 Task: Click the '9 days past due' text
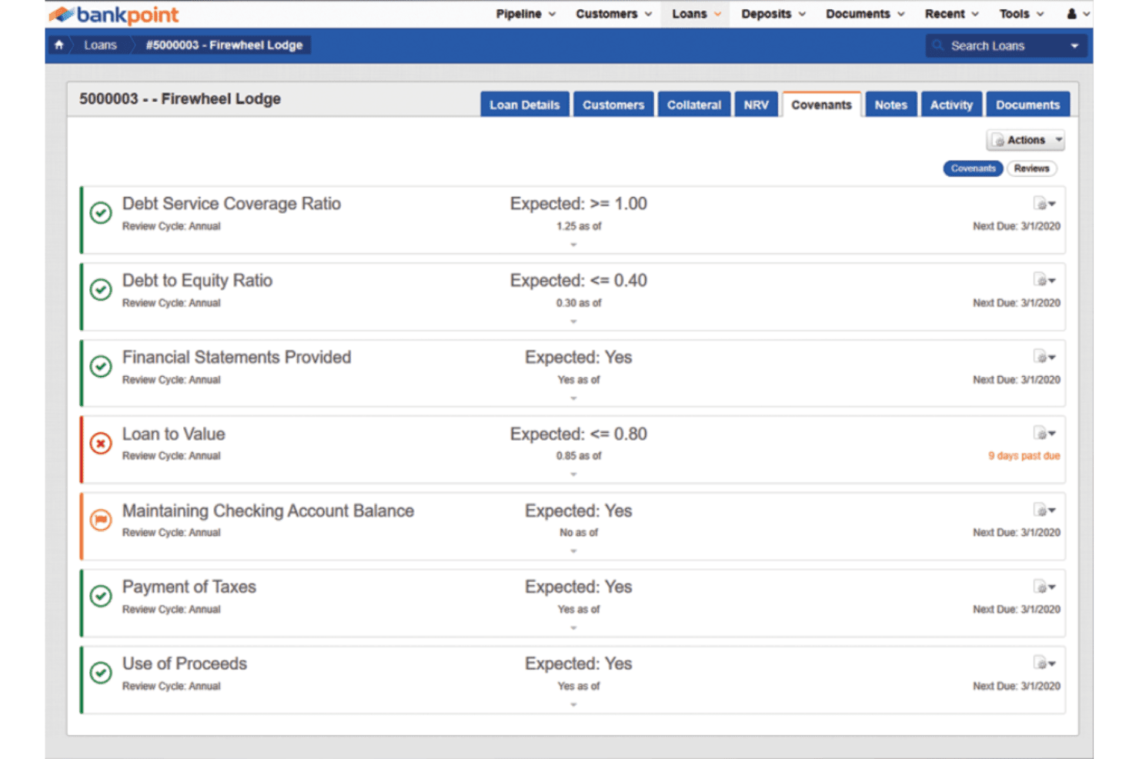(1024, 456)
